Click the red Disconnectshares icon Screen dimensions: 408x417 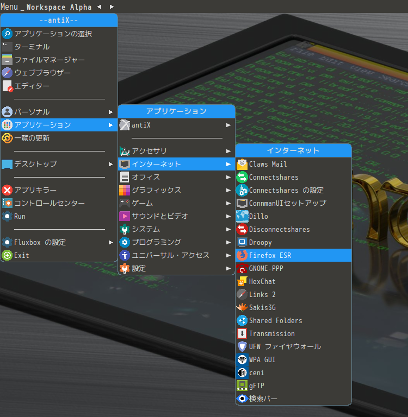[x=242, y=229]
